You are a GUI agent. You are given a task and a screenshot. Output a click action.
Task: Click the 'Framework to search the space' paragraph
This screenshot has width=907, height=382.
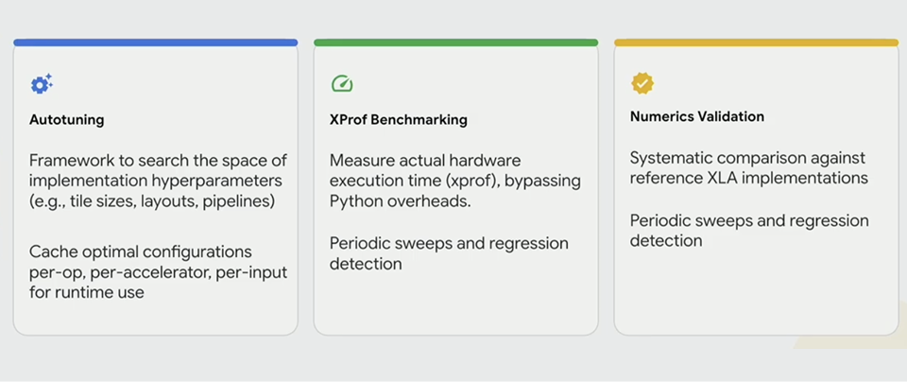(x=159, y=182)
